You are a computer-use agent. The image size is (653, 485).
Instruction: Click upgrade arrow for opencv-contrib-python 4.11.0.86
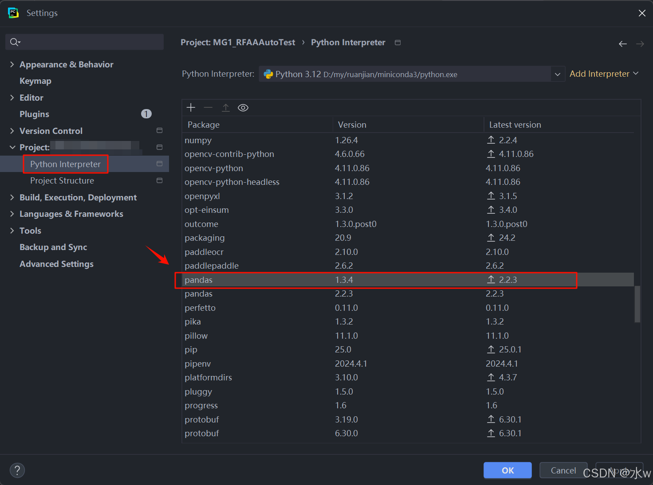[x=491, y=154]
